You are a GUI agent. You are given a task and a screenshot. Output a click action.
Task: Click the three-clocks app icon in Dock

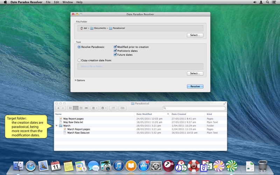(x=181, y=166)
